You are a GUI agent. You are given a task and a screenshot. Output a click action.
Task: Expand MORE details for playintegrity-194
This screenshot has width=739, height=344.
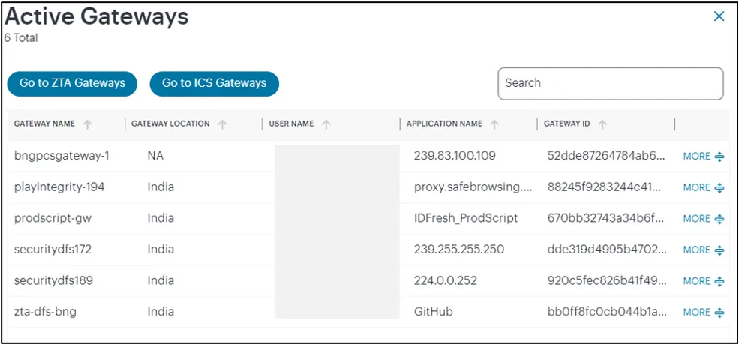[703, 187]
